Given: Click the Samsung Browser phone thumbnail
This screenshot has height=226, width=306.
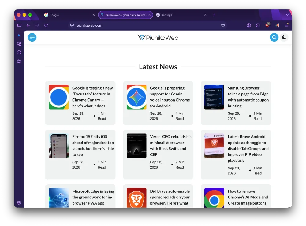Looking at the screenshot, I should coord(214,97).
